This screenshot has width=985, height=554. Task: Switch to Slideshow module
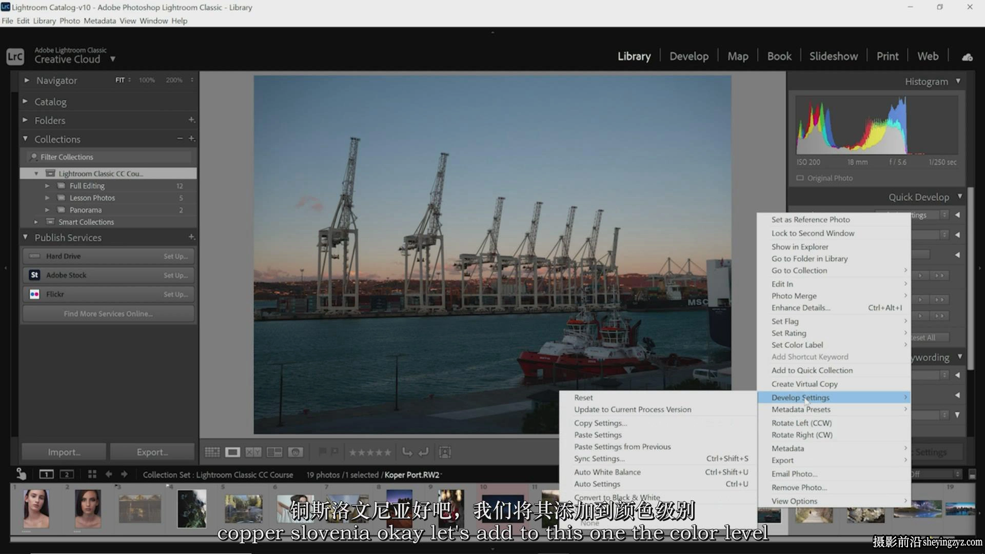834,56
